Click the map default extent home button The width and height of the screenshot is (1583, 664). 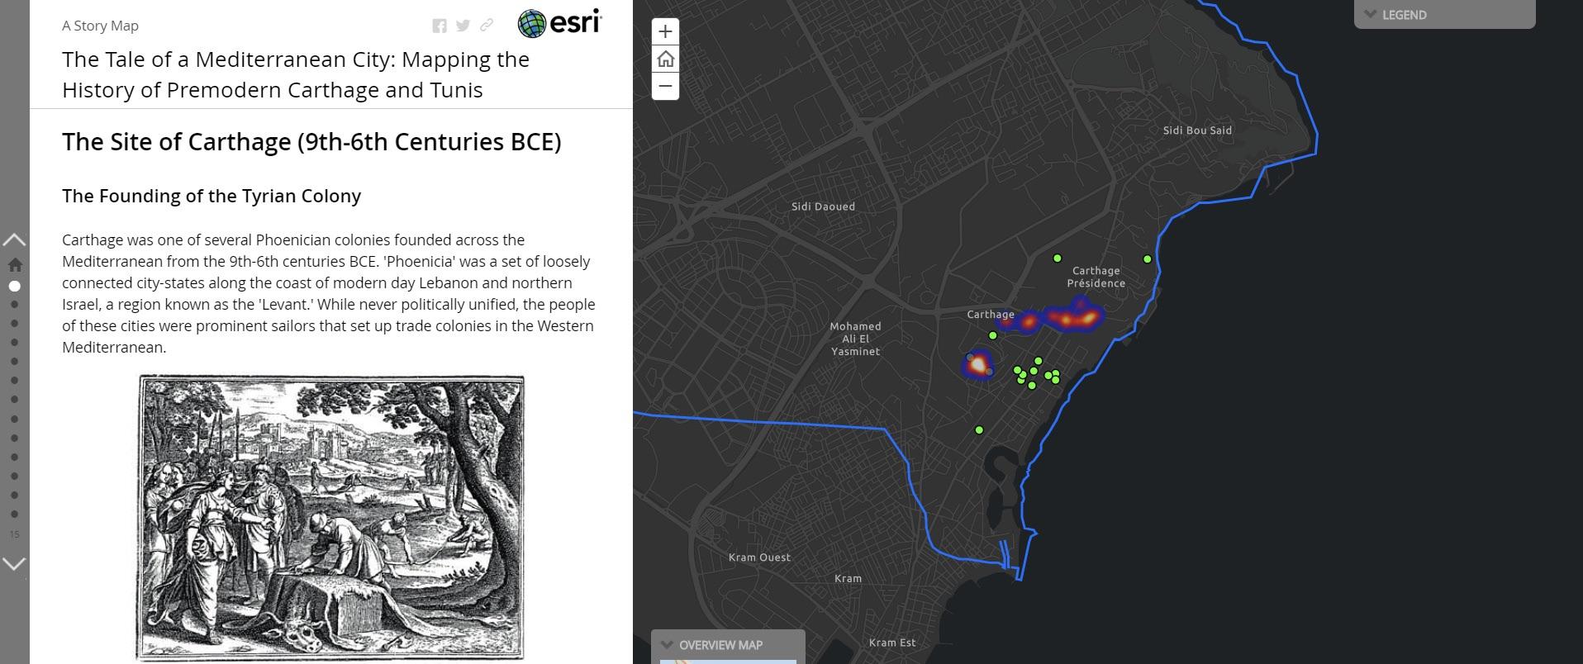click(665, 59)
